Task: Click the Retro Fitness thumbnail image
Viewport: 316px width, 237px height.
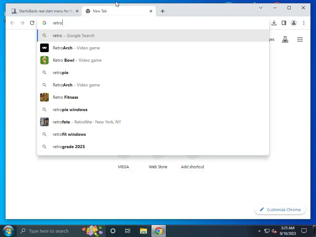Action: (44, 97)
